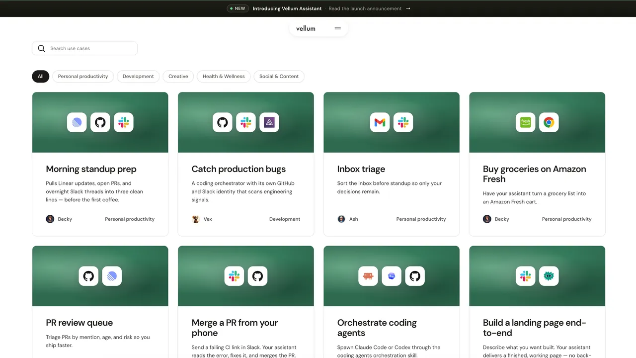Choose the Social & Content filter
The width and height of the screenshot is (636, 358).
(x=279, y=77)
